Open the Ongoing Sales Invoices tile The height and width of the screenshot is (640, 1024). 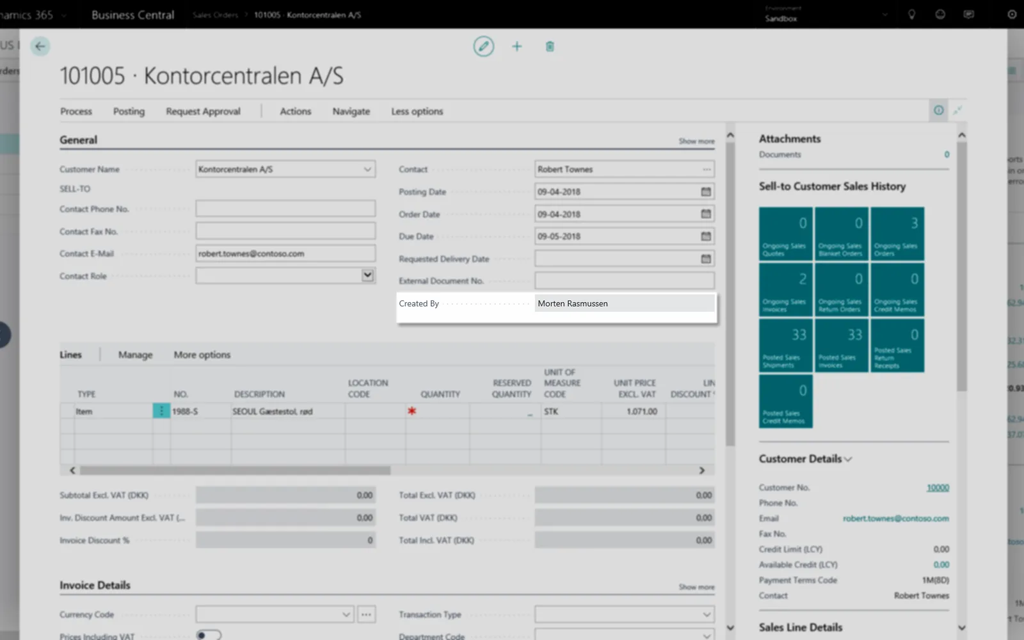(x=785, y=290)
